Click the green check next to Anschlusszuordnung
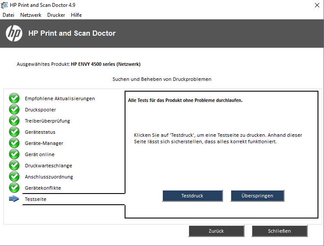 [14, 176]
